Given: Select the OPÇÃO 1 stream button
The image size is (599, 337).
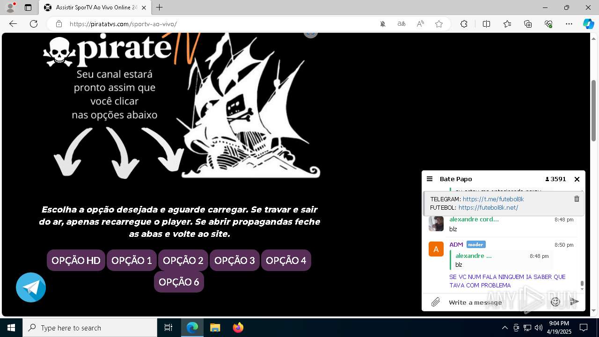Looking at the screenshot, I should [131, 260].
